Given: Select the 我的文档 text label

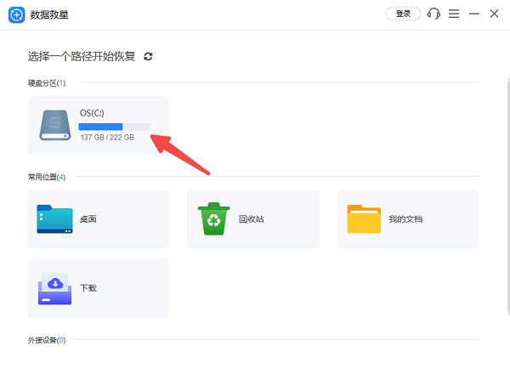Looking at the screenshot, I should coord(405,219).
